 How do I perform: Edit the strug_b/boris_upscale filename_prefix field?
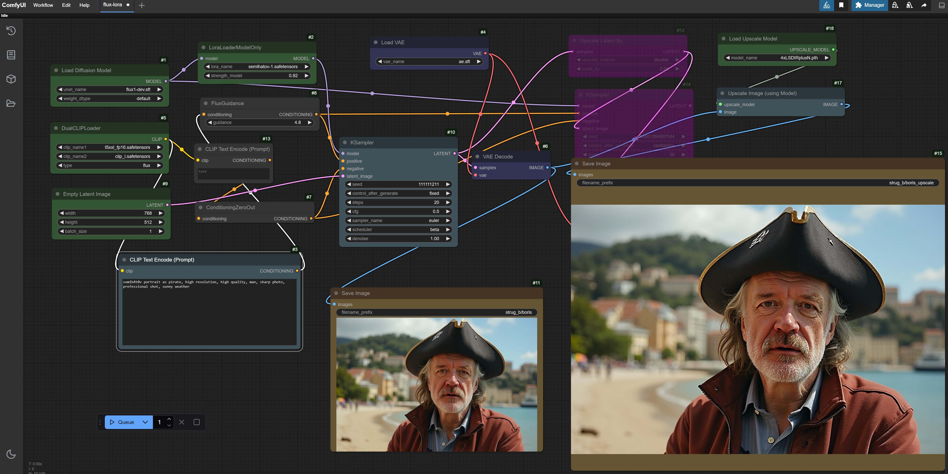pyautogui.click(x=758, y=183)
